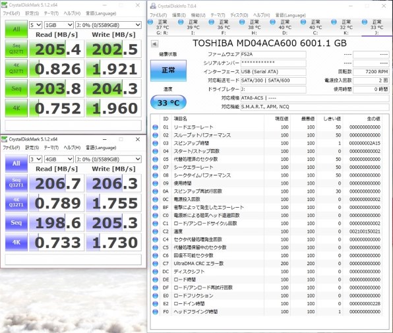Click green 4K test button in top window
393x333 pixels.
16,108
